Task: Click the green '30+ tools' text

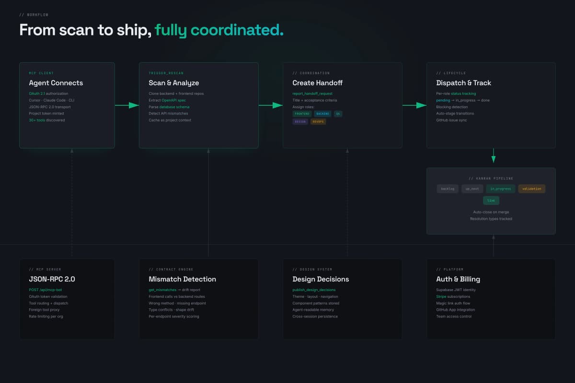Action: pos(37,120)
